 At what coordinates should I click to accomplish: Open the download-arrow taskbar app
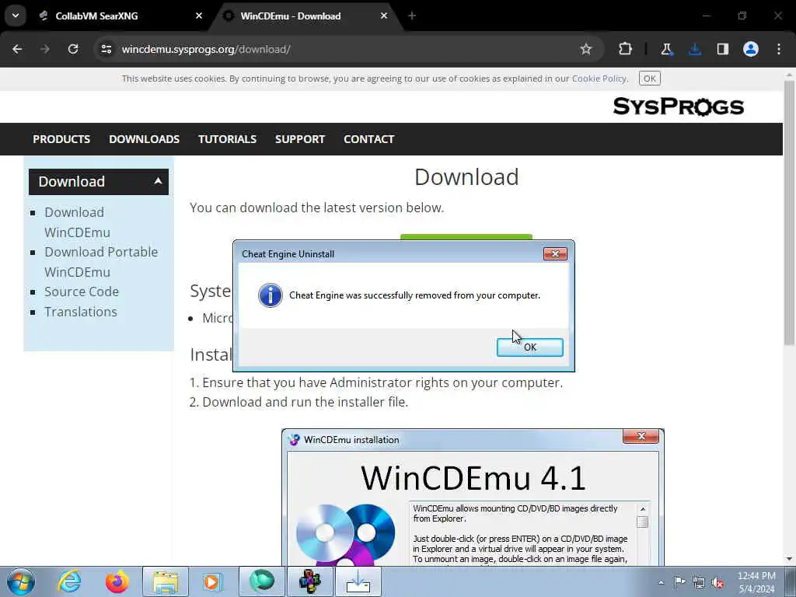pos(358,581)
